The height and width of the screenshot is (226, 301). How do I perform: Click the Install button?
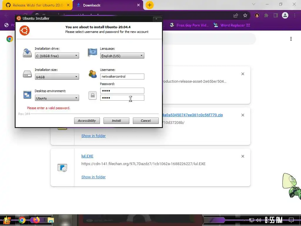tap(116, 121)
